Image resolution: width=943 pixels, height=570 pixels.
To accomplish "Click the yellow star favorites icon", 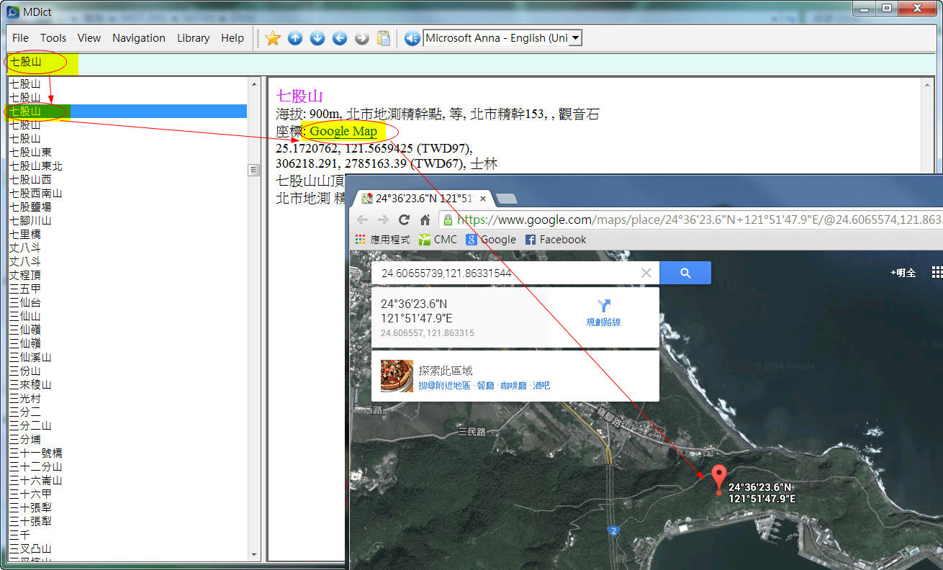I will [x=272, y=38].
